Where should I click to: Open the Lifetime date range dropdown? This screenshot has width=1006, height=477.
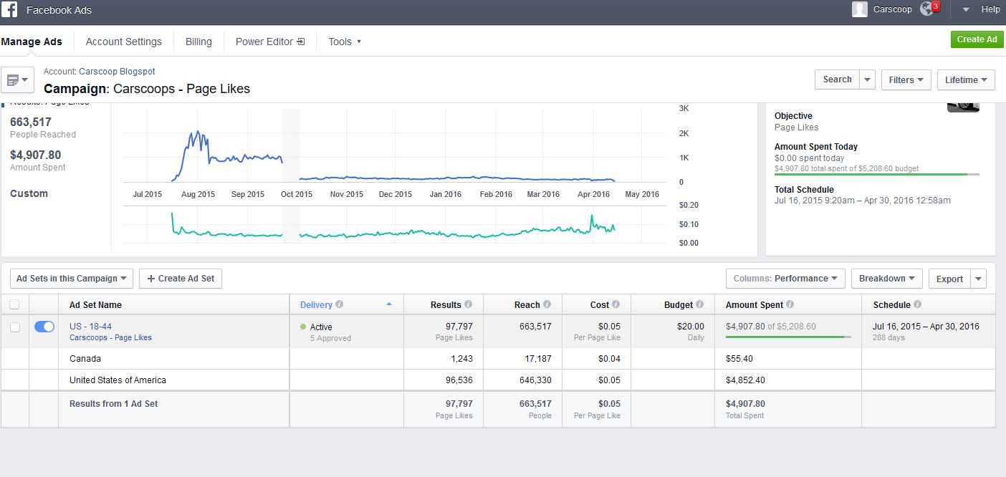[x=965, y=79]
